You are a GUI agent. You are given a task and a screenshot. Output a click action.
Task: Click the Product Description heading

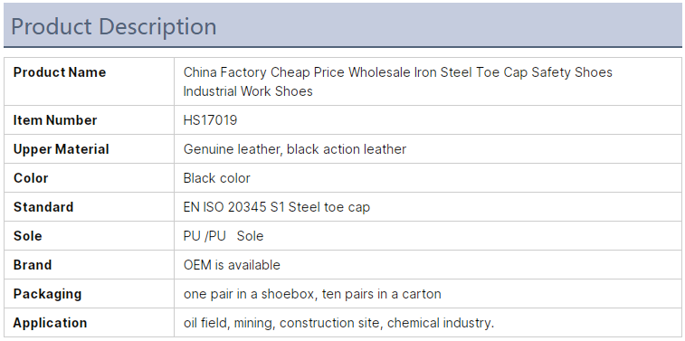tap(114, 26)
